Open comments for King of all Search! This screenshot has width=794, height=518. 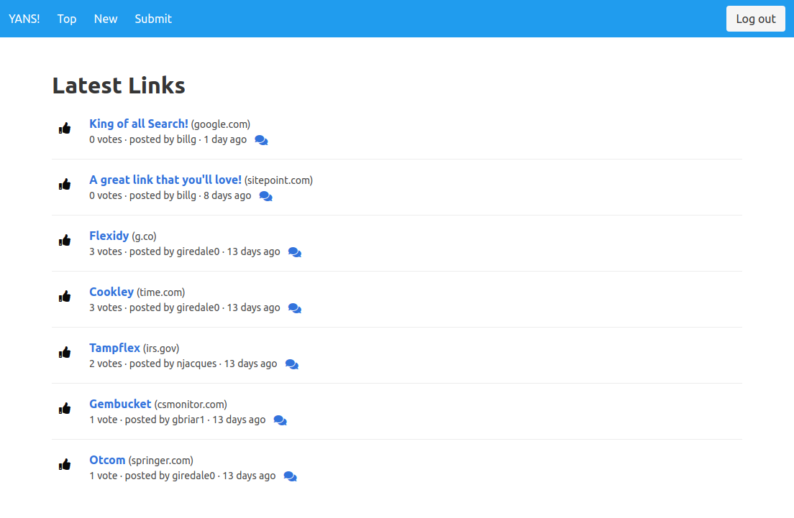(x=260, y=139)
